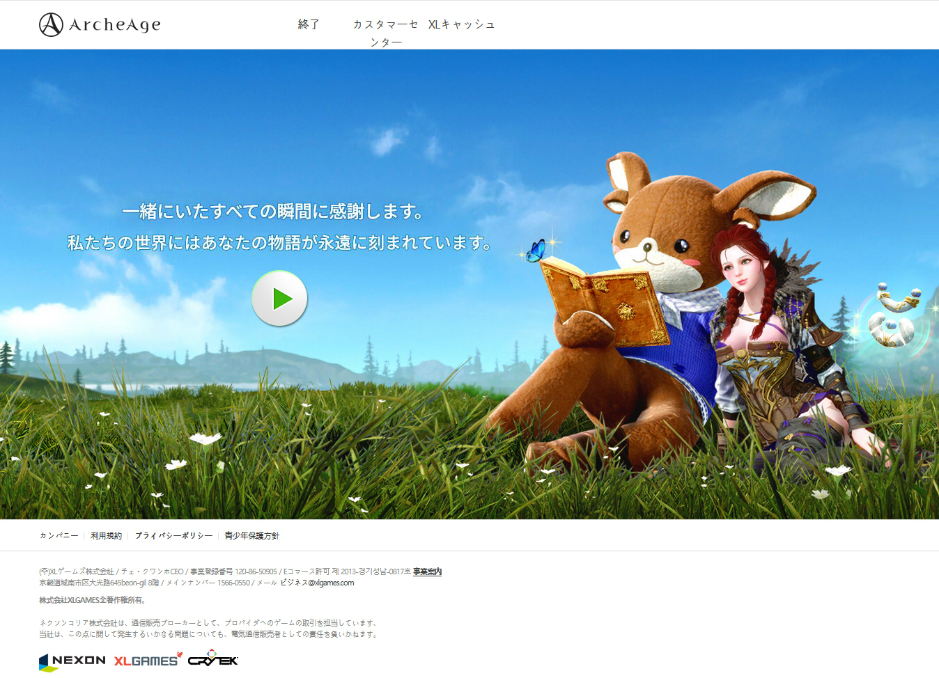Play the farewell video
The image size is (939, 678).
pyautogui.click(x=280, y=298)
